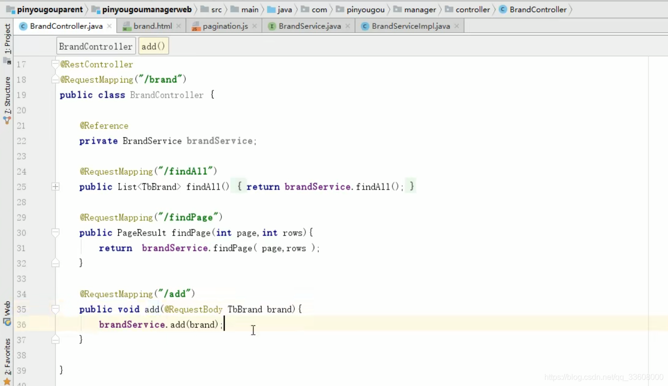Place cursor on "/findPage" mapping string
Image resolution: width=668 pixels, height=386 pixels.
[x=189, y=217]
